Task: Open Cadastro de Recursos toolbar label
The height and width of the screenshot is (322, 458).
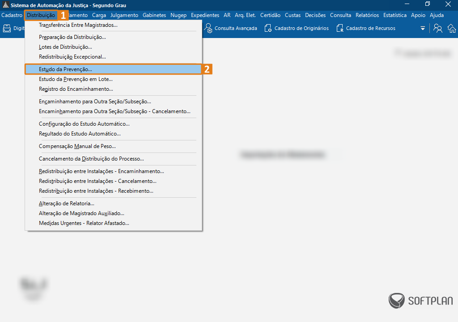Action: pyautogui.click(x=371, y=28)
